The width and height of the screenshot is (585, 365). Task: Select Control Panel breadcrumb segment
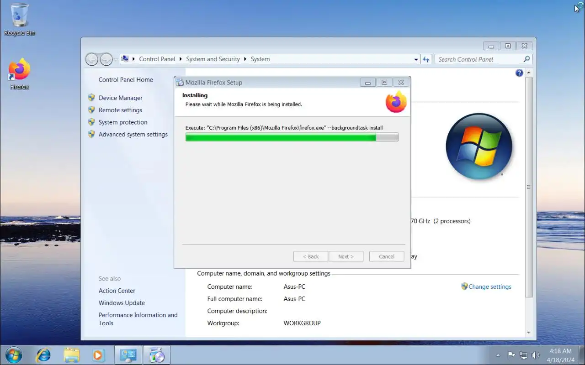point(157,59)
